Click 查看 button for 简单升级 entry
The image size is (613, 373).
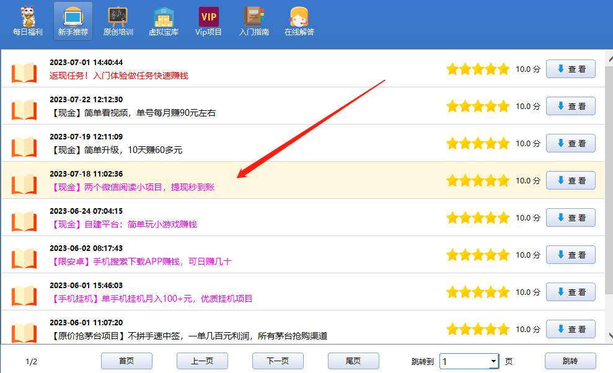571,143
